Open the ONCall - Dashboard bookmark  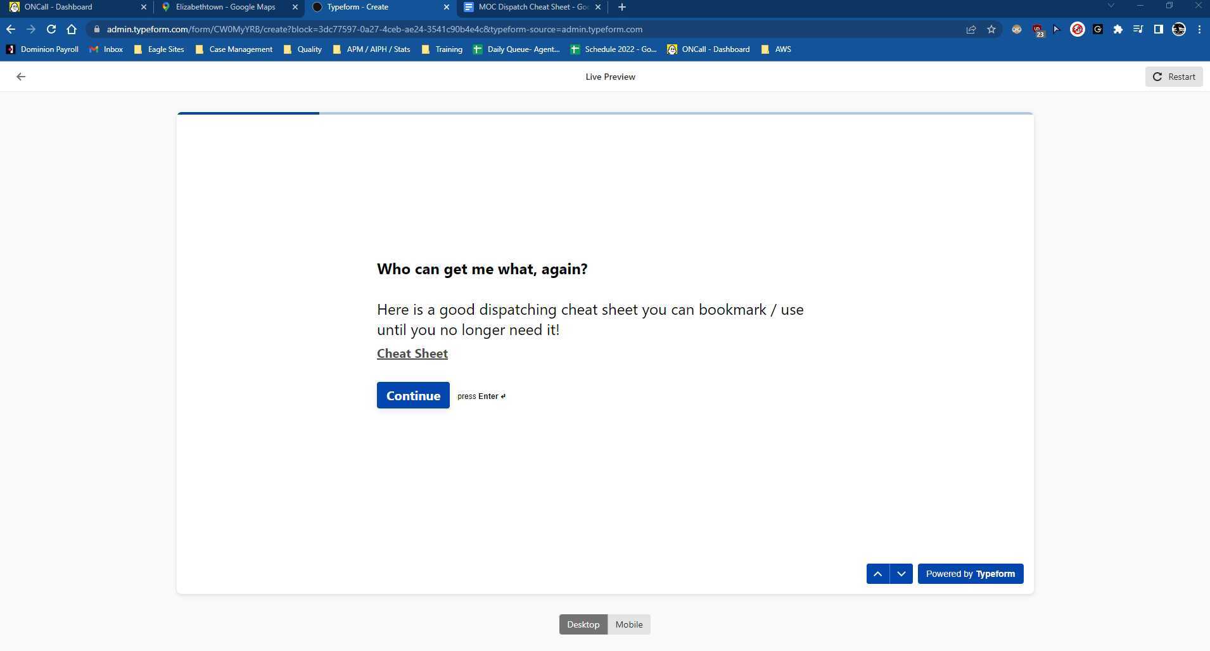point(708,49)
